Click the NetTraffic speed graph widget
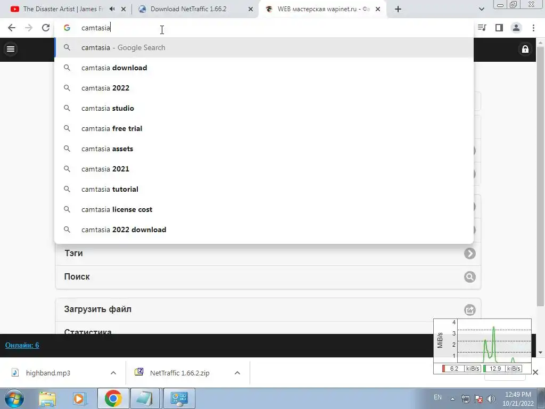 click(482, 346)
